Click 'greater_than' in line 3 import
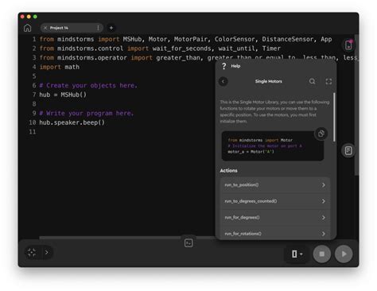 178,58
